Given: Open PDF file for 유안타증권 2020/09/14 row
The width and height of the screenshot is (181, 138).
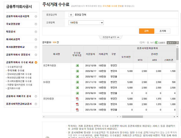Looking at the screenshot, I should tap(77, 99).
